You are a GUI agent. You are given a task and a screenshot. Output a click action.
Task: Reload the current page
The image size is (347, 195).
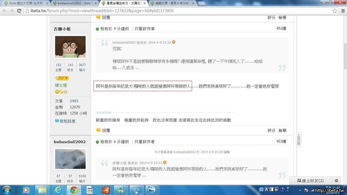19,10
